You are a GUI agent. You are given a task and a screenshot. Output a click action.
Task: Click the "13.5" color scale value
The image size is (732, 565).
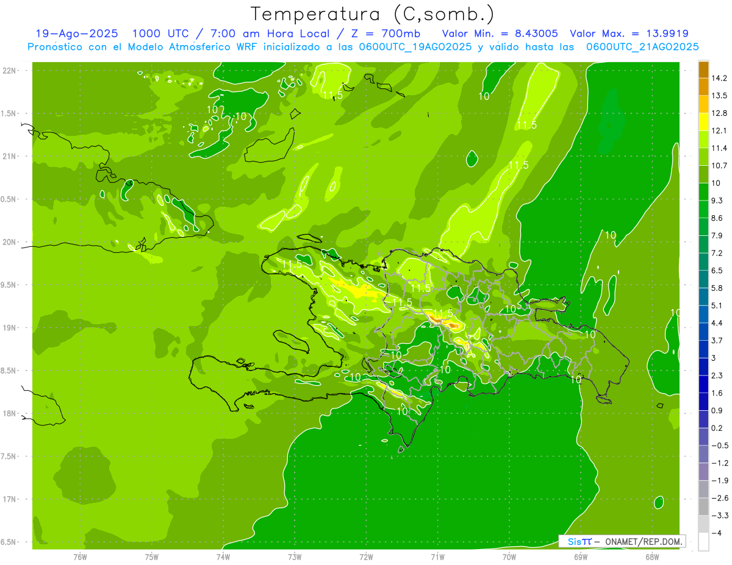tap(719, 96)
